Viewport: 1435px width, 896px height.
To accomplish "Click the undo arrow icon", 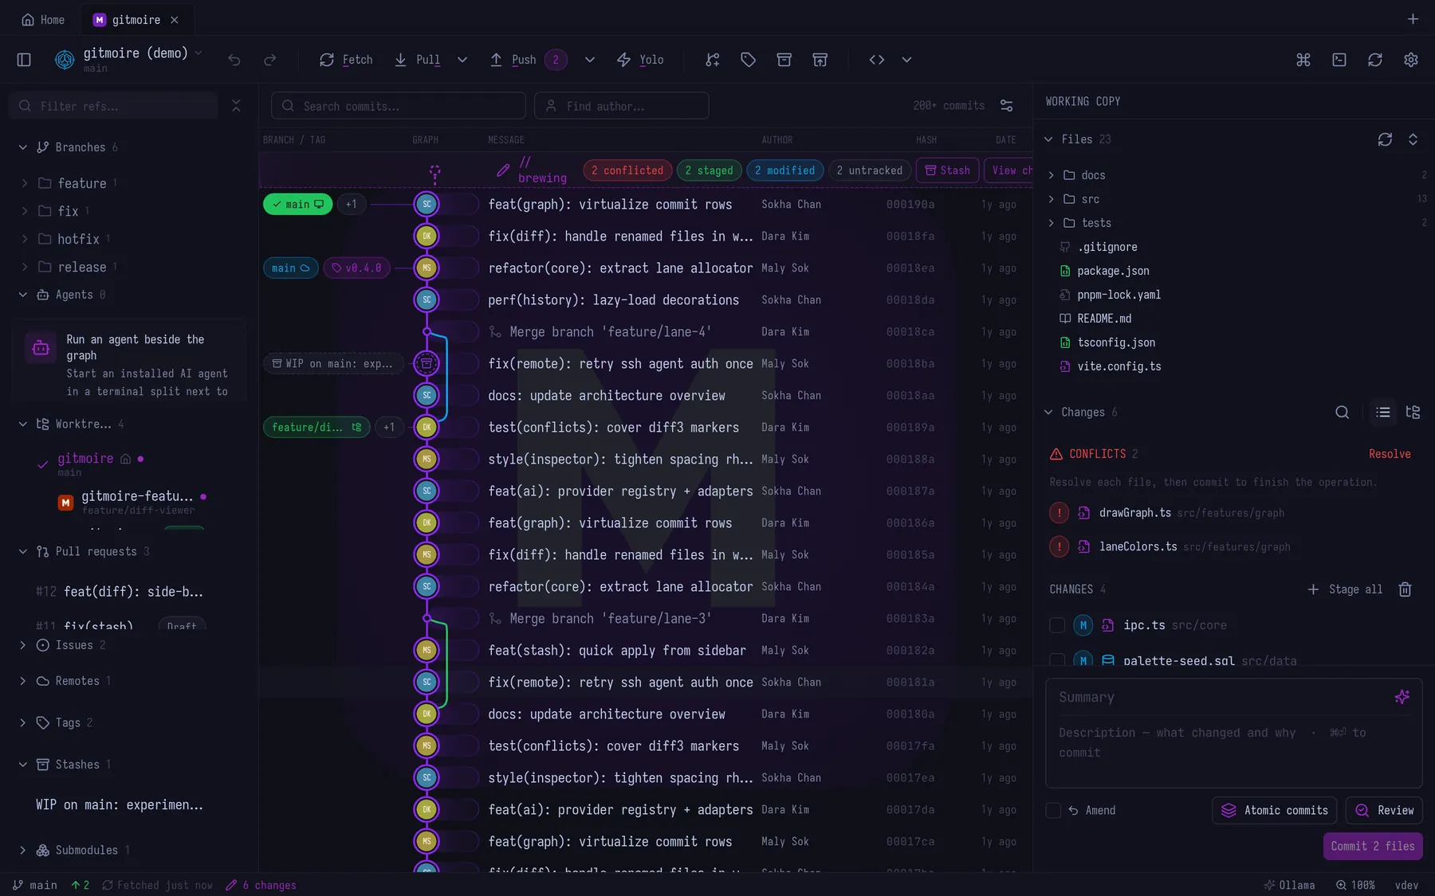I will (234, 60).
